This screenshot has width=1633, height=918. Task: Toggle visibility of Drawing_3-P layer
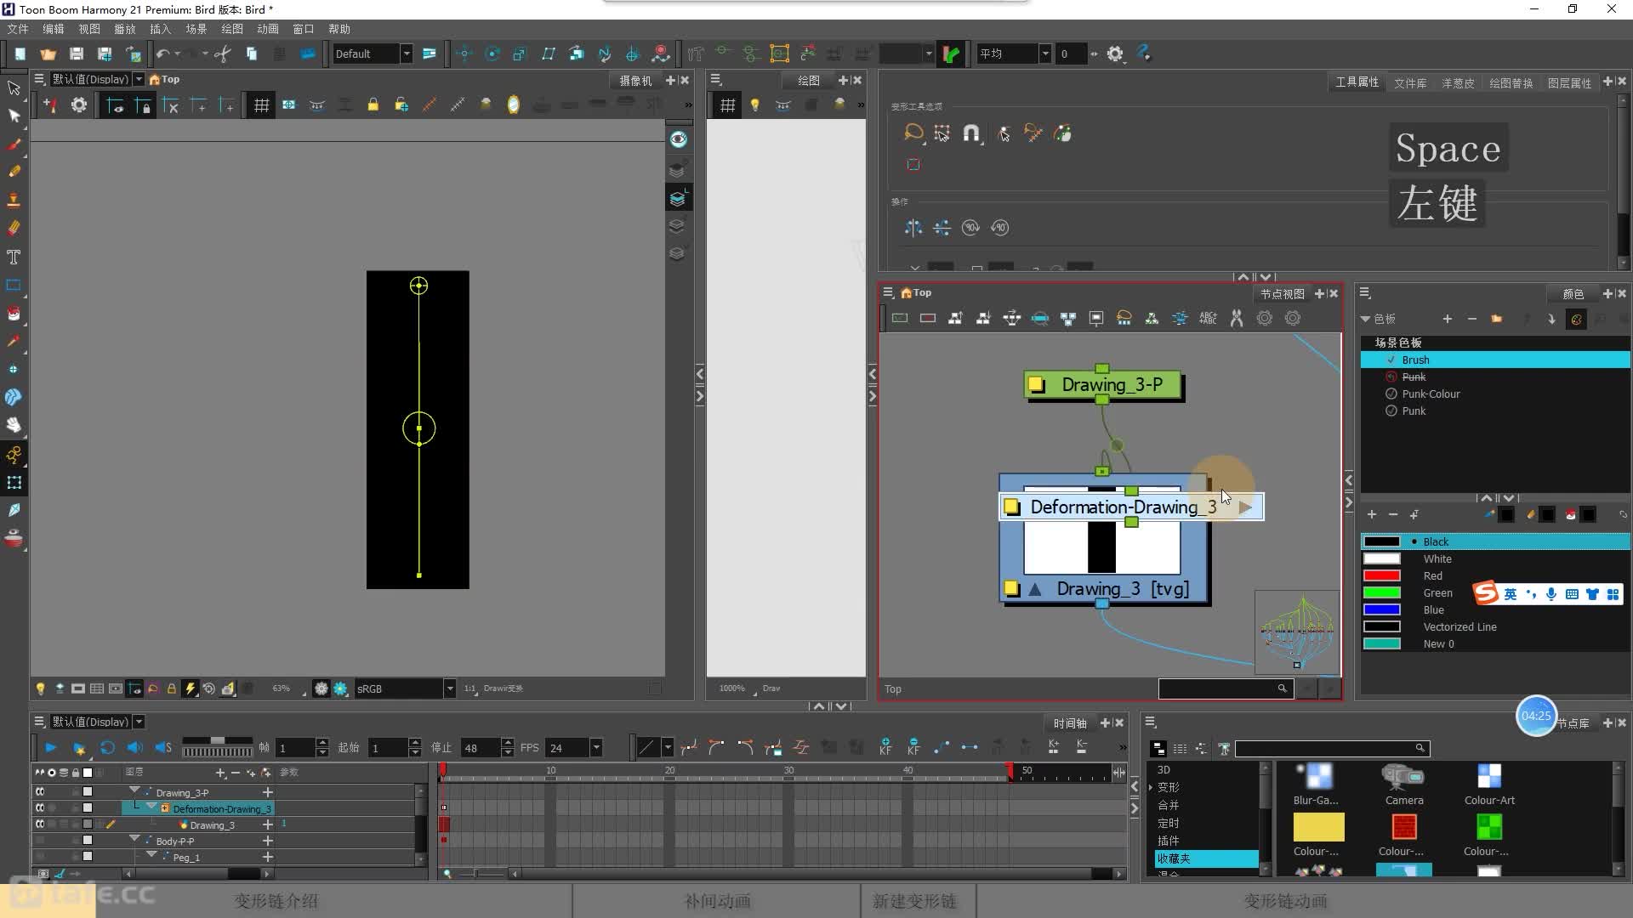40,791
